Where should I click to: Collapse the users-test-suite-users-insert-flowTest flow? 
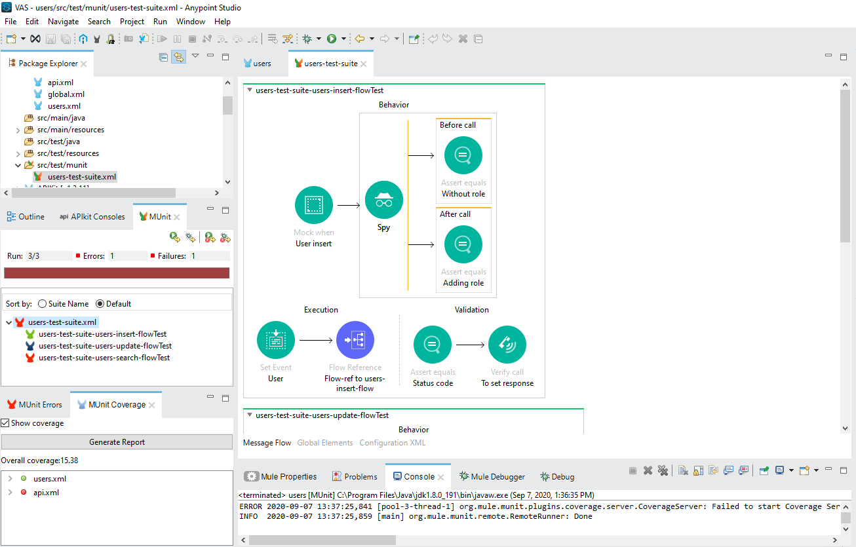pos(250,90)
